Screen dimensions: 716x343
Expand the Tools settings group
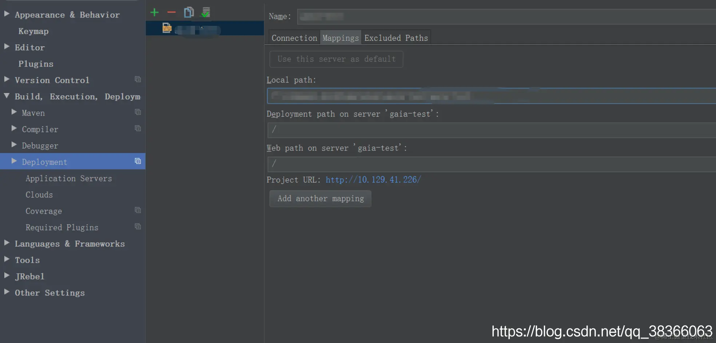tap(7, 259)
